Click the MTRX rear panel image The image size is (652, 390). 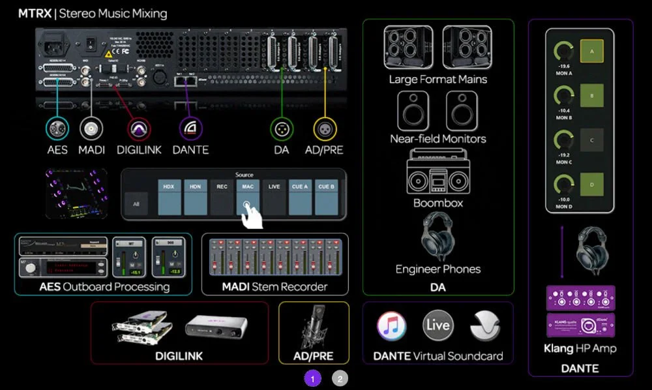tap(191, 59)
